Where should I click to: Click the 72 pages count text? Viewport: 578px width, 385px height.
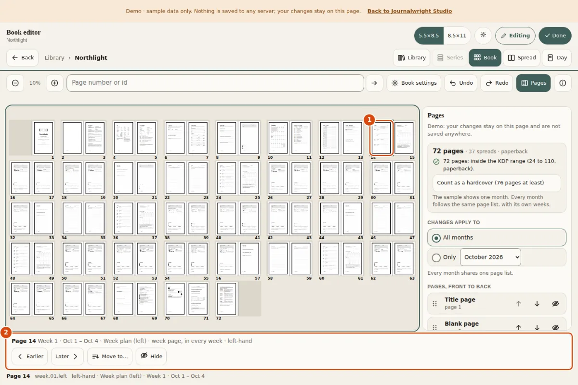tap(448, 151)
